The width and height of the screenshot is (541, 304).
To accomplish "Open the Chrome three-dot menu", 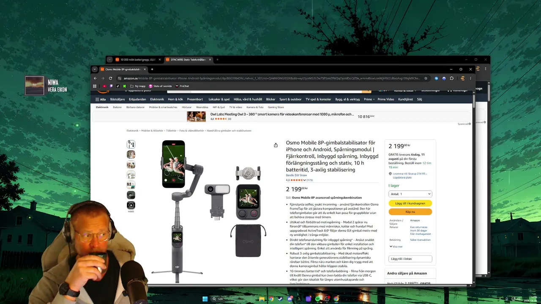I will pos(470,78).
